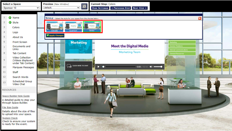Screen dimensions: 232x131
Task: Click the preview magnifier icon
Action: coord(84,6)
